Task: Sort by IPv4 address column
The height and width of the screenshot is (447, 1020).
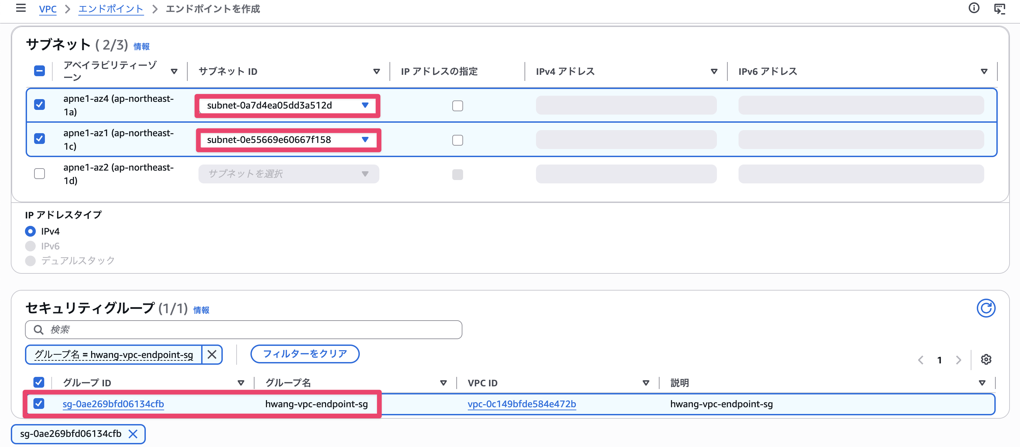Action: (714, 71)
